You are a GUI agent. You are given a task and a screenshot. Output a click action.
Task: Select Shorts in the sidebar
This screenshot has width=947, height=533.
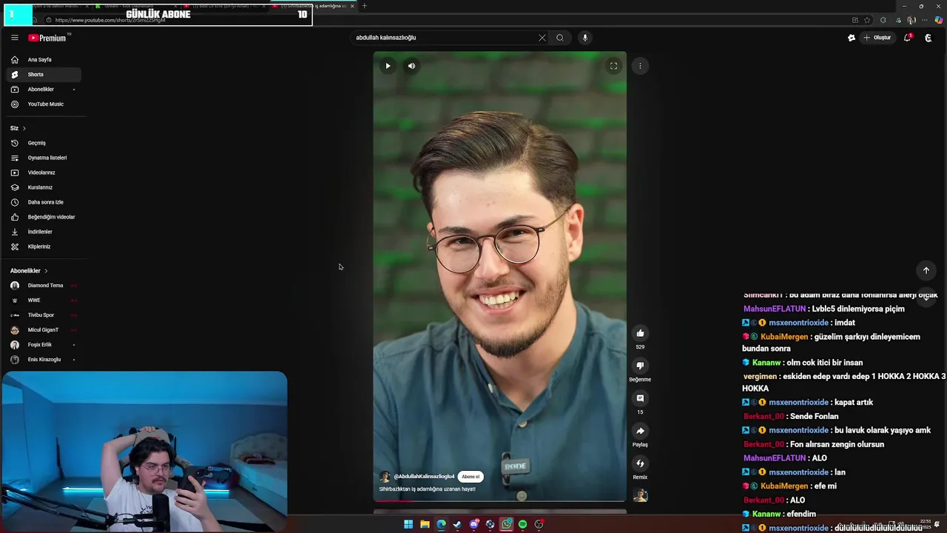coord(44,74)
